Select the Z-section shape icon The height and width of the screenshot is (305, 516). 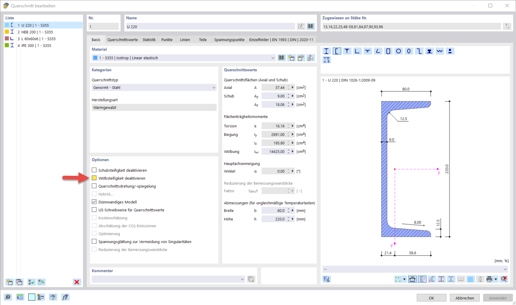[x=419, y=51]
